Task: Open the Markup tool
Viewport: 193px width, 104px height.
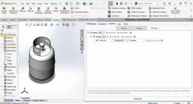Action: point(30,9)
